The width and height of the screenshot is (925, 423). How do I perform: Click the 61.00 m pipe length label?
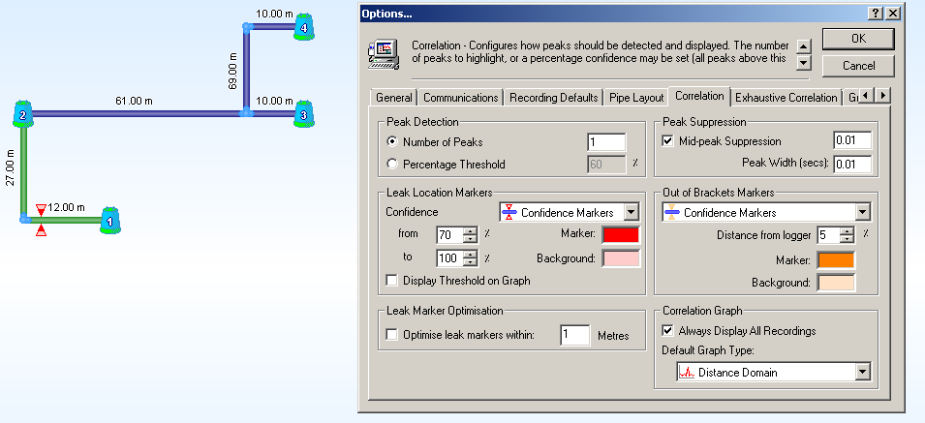click(134, 102)
